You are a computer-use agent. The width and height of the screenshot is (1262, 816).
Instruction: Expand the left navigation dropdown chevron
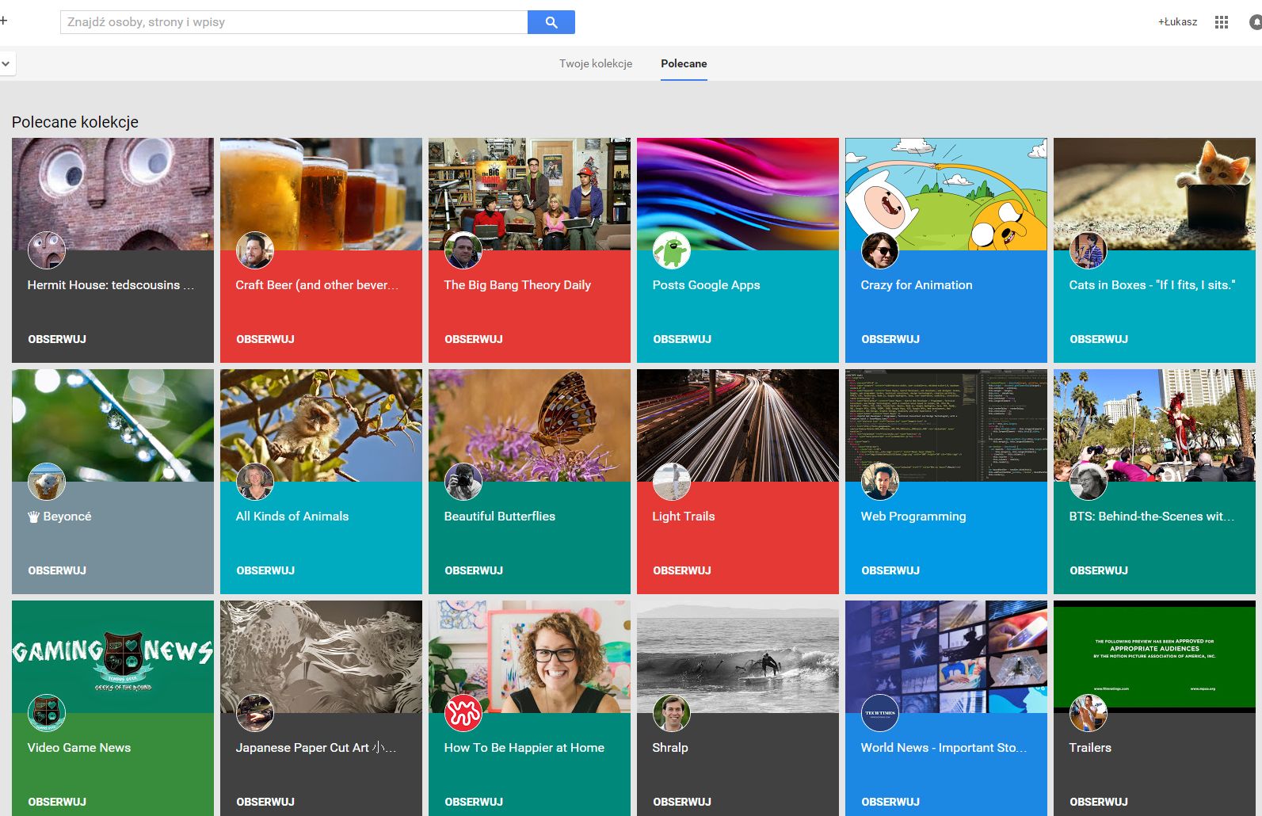pyautogui.click(x=6, y=63)
